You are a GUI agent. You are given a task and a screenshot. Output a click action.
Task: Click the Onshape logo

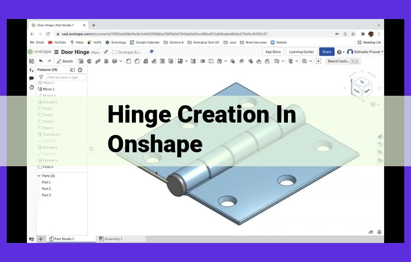pyautogui.click(x=40, y=52)
